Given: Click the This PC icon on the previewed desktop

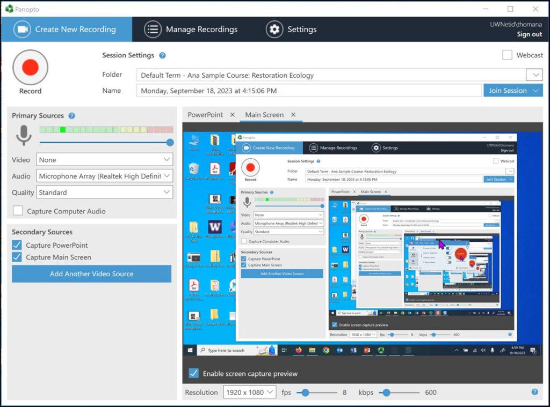Looking at the screenshot, I should click(x=194, y=140).
